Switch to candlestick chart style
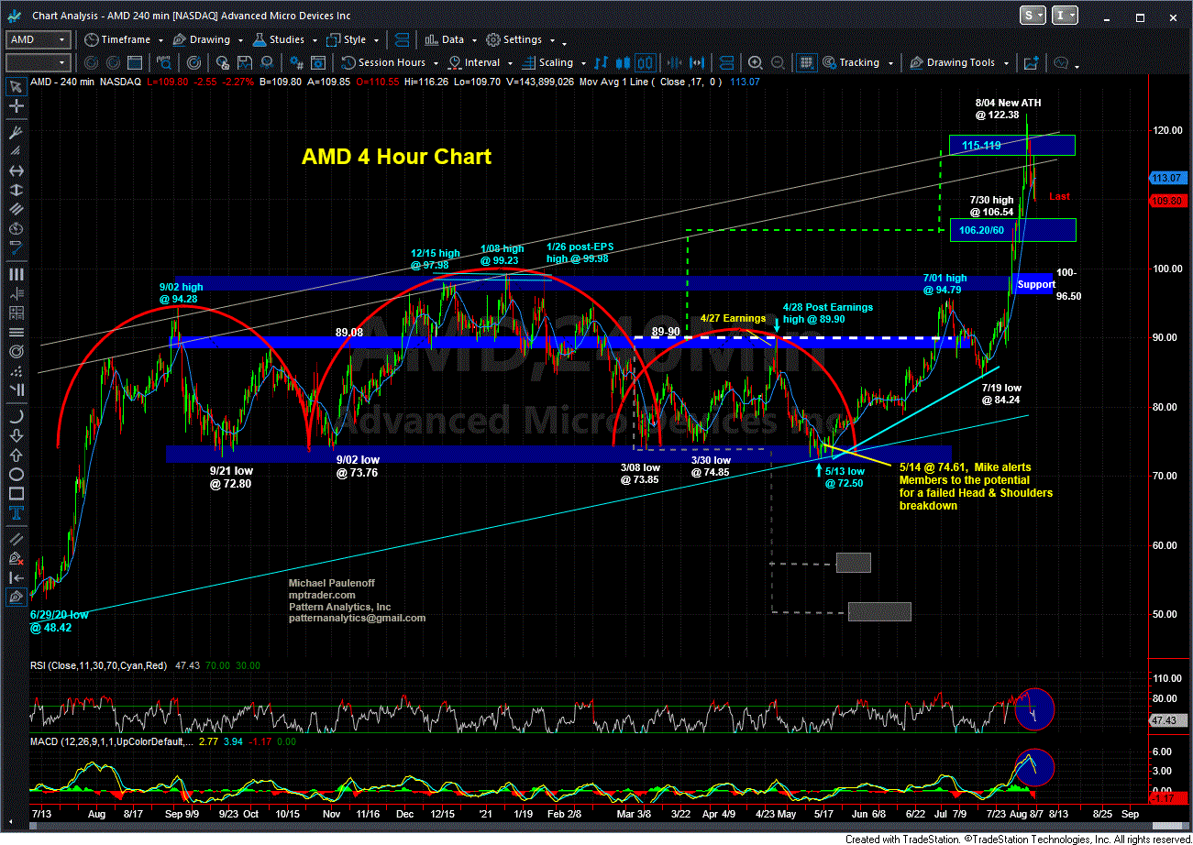Screen dimensions: 1193x845 pos(624,62)
